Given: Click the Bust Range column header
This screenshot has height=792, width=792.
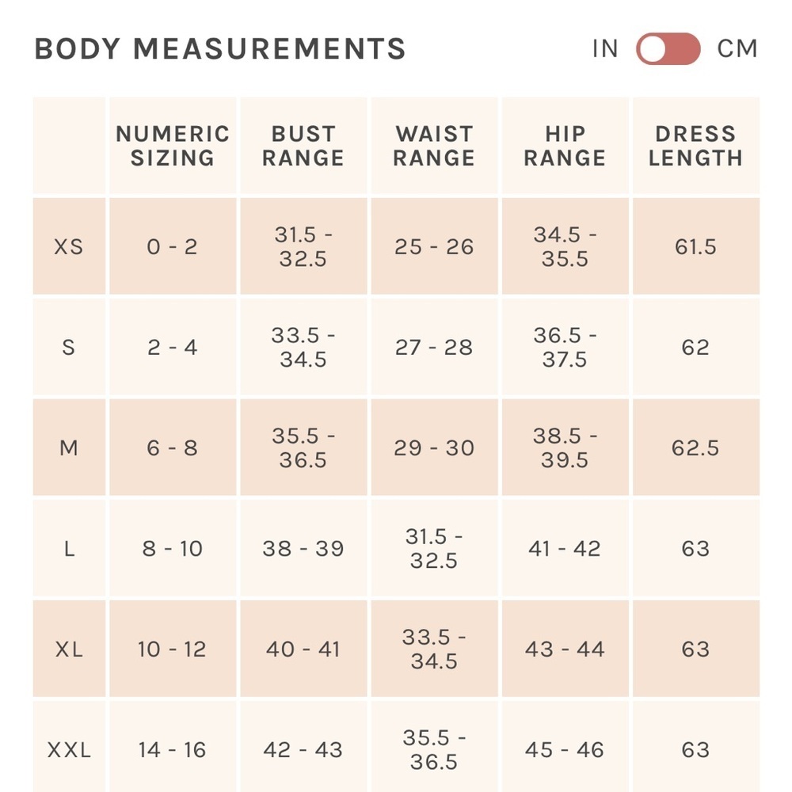Looking at the screenshot, I should pos(303,146).
